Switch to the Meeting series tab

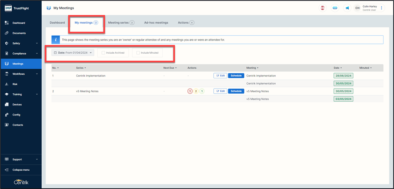click(121, 22)
